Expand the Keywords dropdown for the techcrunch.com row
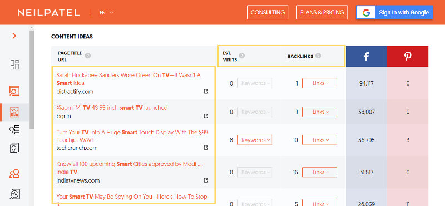This screenshot has height=206, width=445. click(x=254, y=140)
